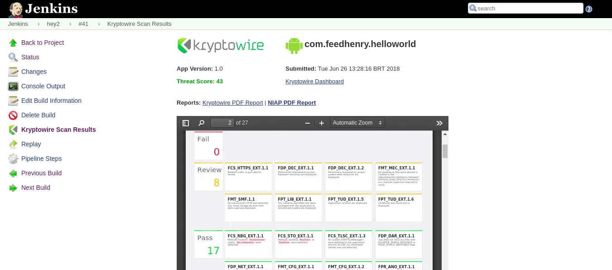Image resolution: width=612 pixels, height=270 pixels.
Task: Click the Previous Build left arrow icon
Action: click(13, 173)
